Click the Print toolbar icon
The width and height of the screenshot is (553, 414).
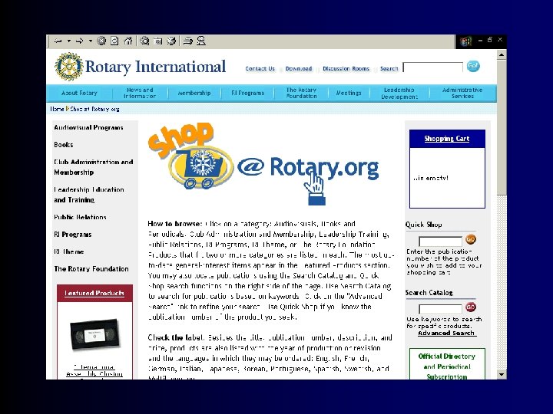[187, 41]
